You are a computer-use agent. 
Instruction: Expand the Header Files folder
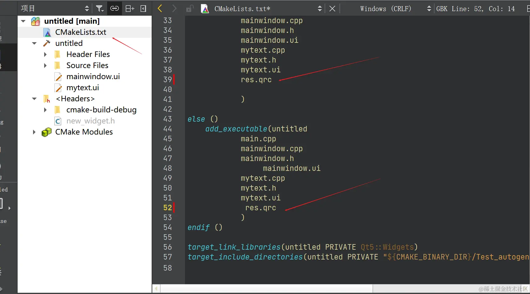tap(45, 54)
